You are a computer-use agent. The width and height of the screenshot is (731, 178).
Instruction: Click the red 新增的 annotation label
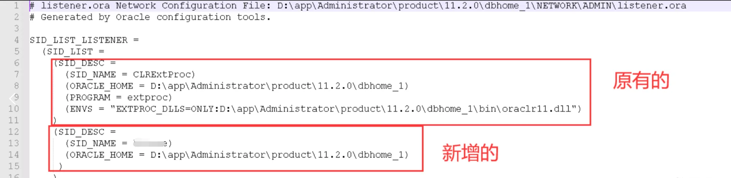(x=470, y=153)
